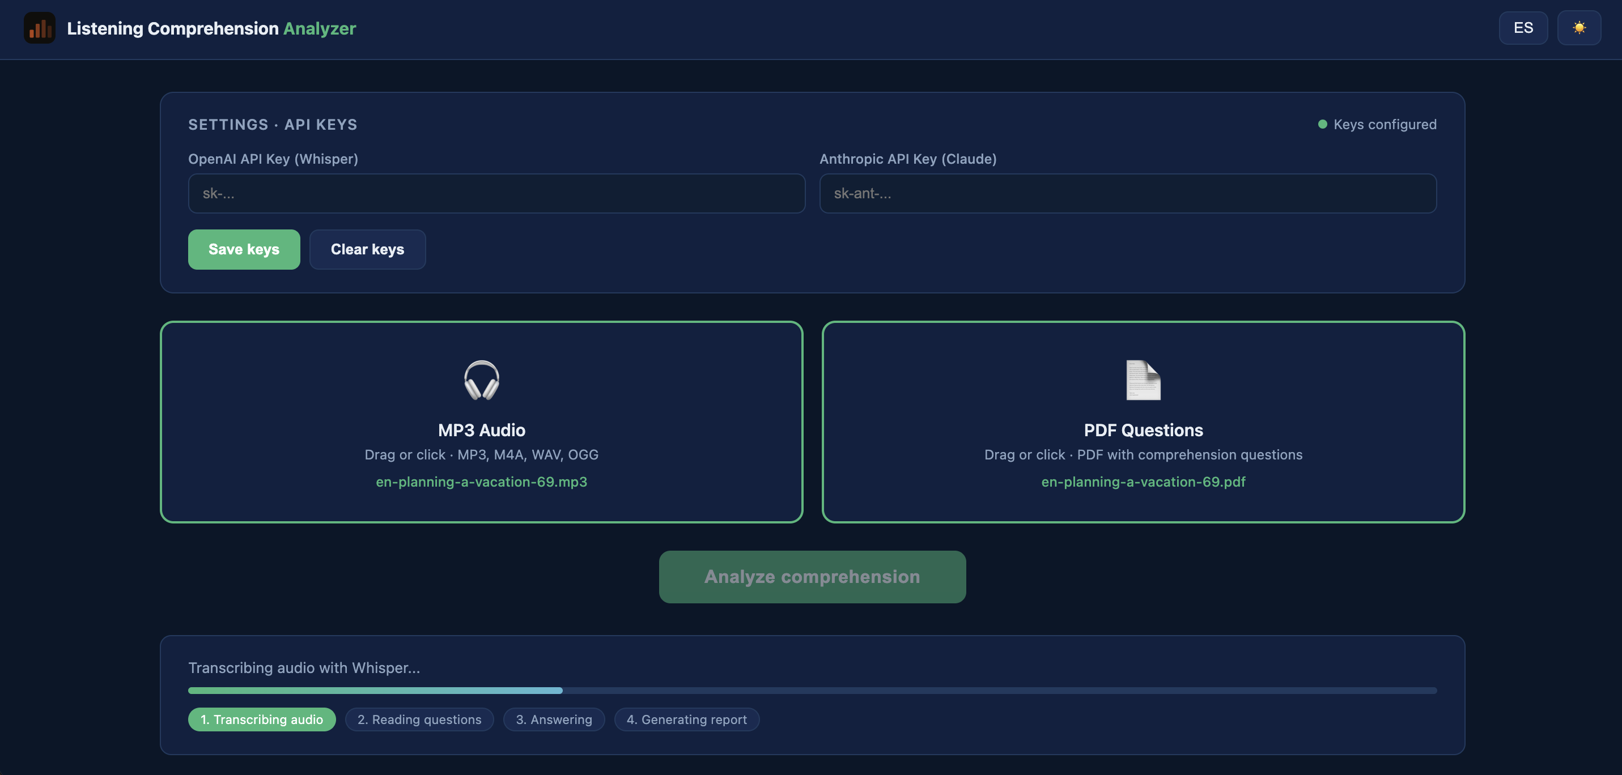Click the MP3 Audio heading
1622x775 pixels.
(481, 430)
